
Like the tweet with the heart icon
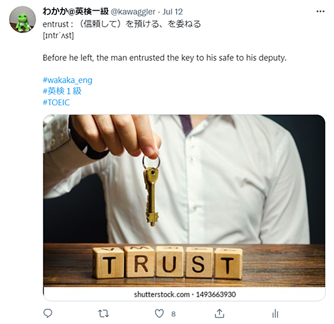point(159,313)
